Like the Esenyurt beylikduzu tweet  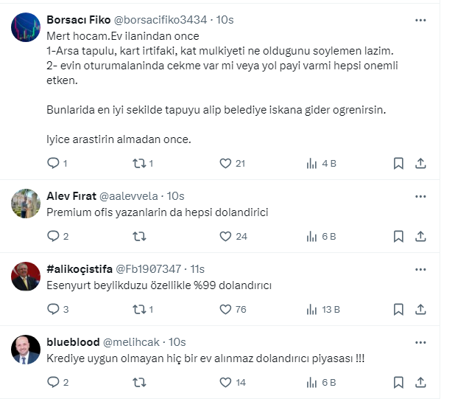226,309
